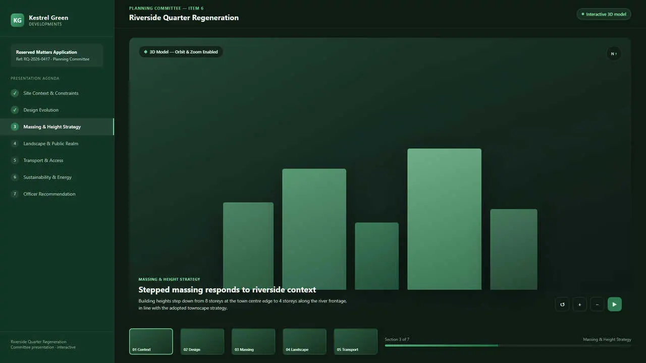Screen dimensions: 646x363
Task: Click the 3D Model Orbit & Zoom Enabled chip
Action: tap(181, 52)
